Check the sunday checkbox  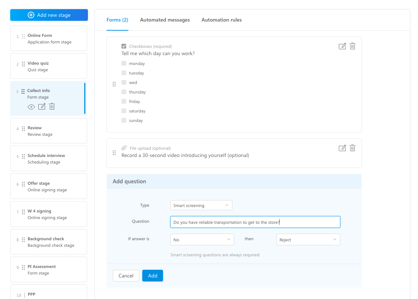coord(124,120)
